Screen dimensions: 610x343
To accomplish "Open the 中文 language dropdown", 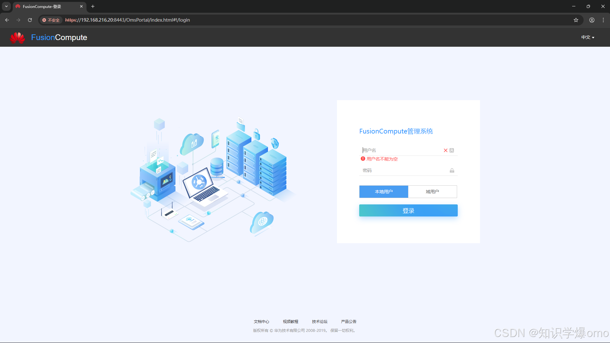I will pyautogui.click(x=587, y=37).
